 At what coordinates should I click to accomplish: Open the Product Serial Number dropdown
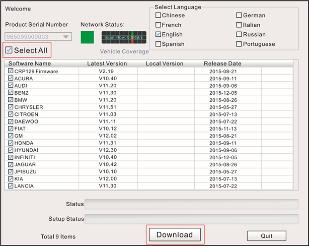38,36
